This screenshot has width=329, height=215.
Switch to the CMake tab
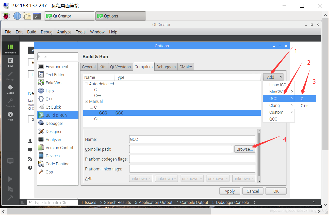point(186,67)
